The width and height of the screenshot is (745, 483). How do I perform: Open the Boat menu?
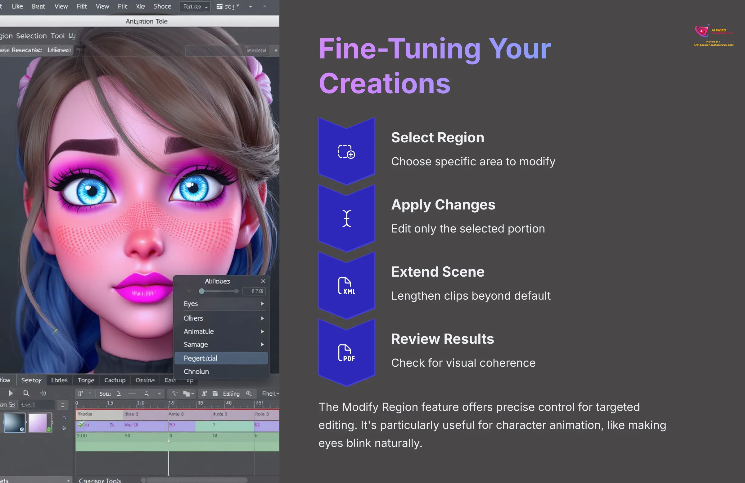(x=38, y=6)
